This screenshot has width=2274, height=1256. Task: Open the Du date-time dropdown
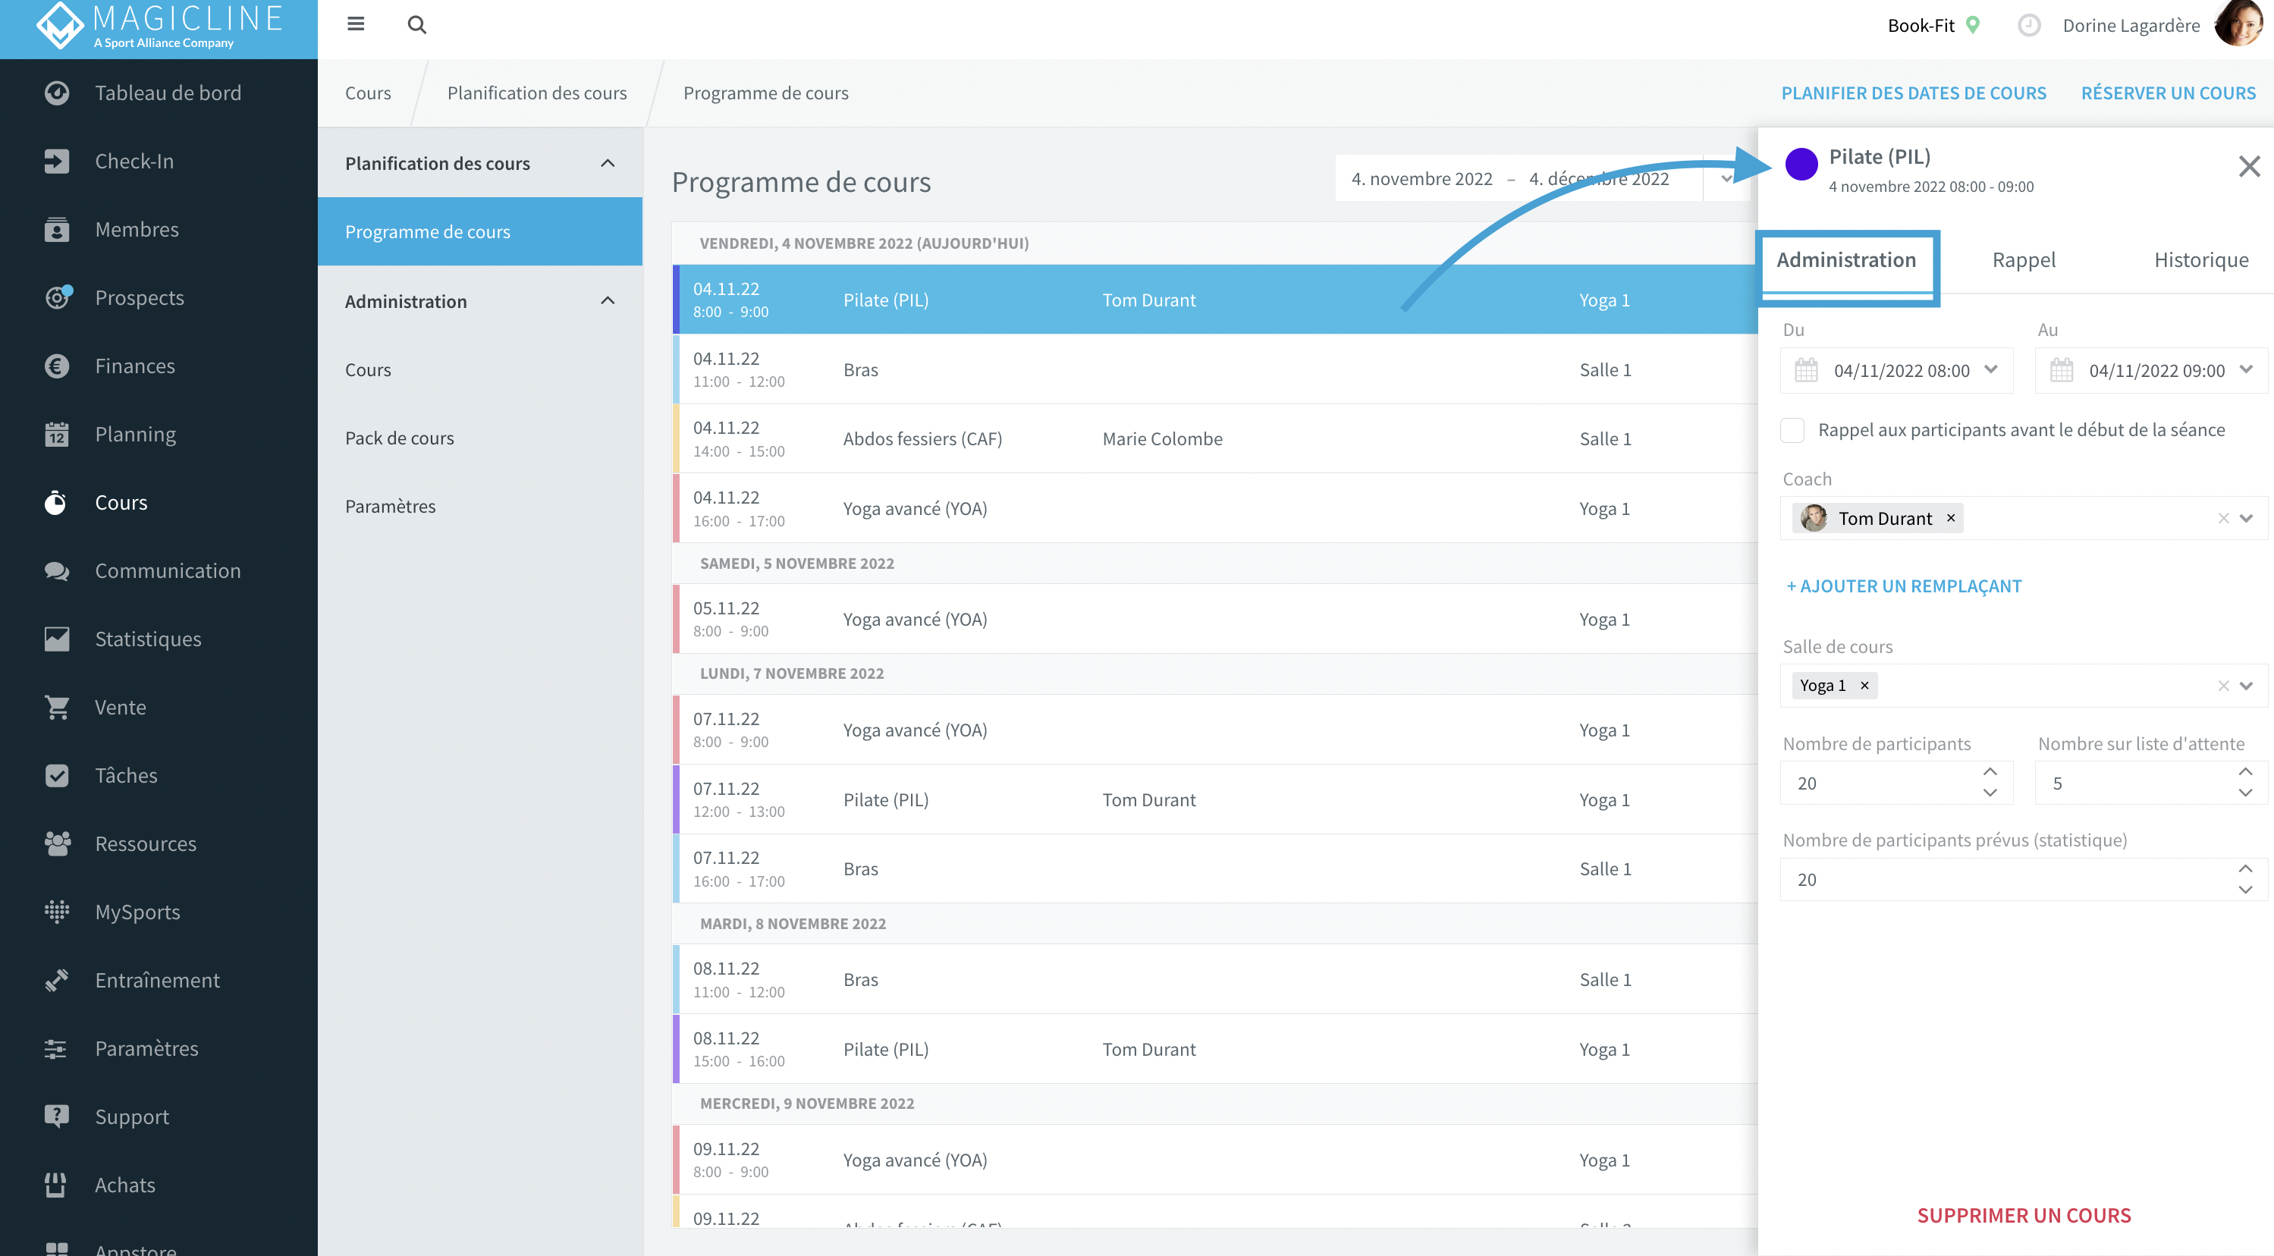click(1990, 370)
